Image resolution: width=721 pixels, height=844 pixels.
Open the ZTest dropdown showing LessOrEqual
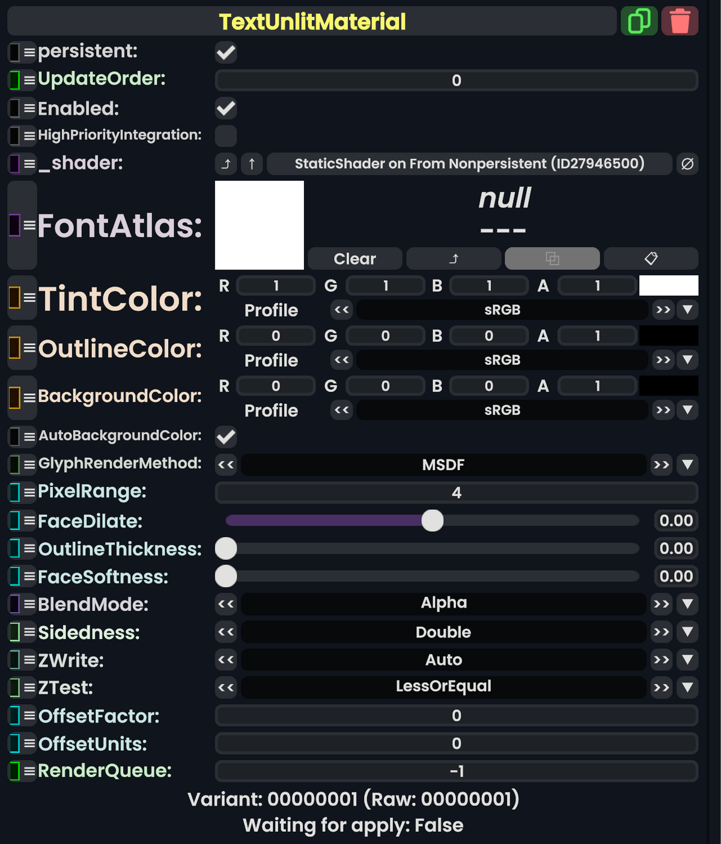tap(687, 687)
